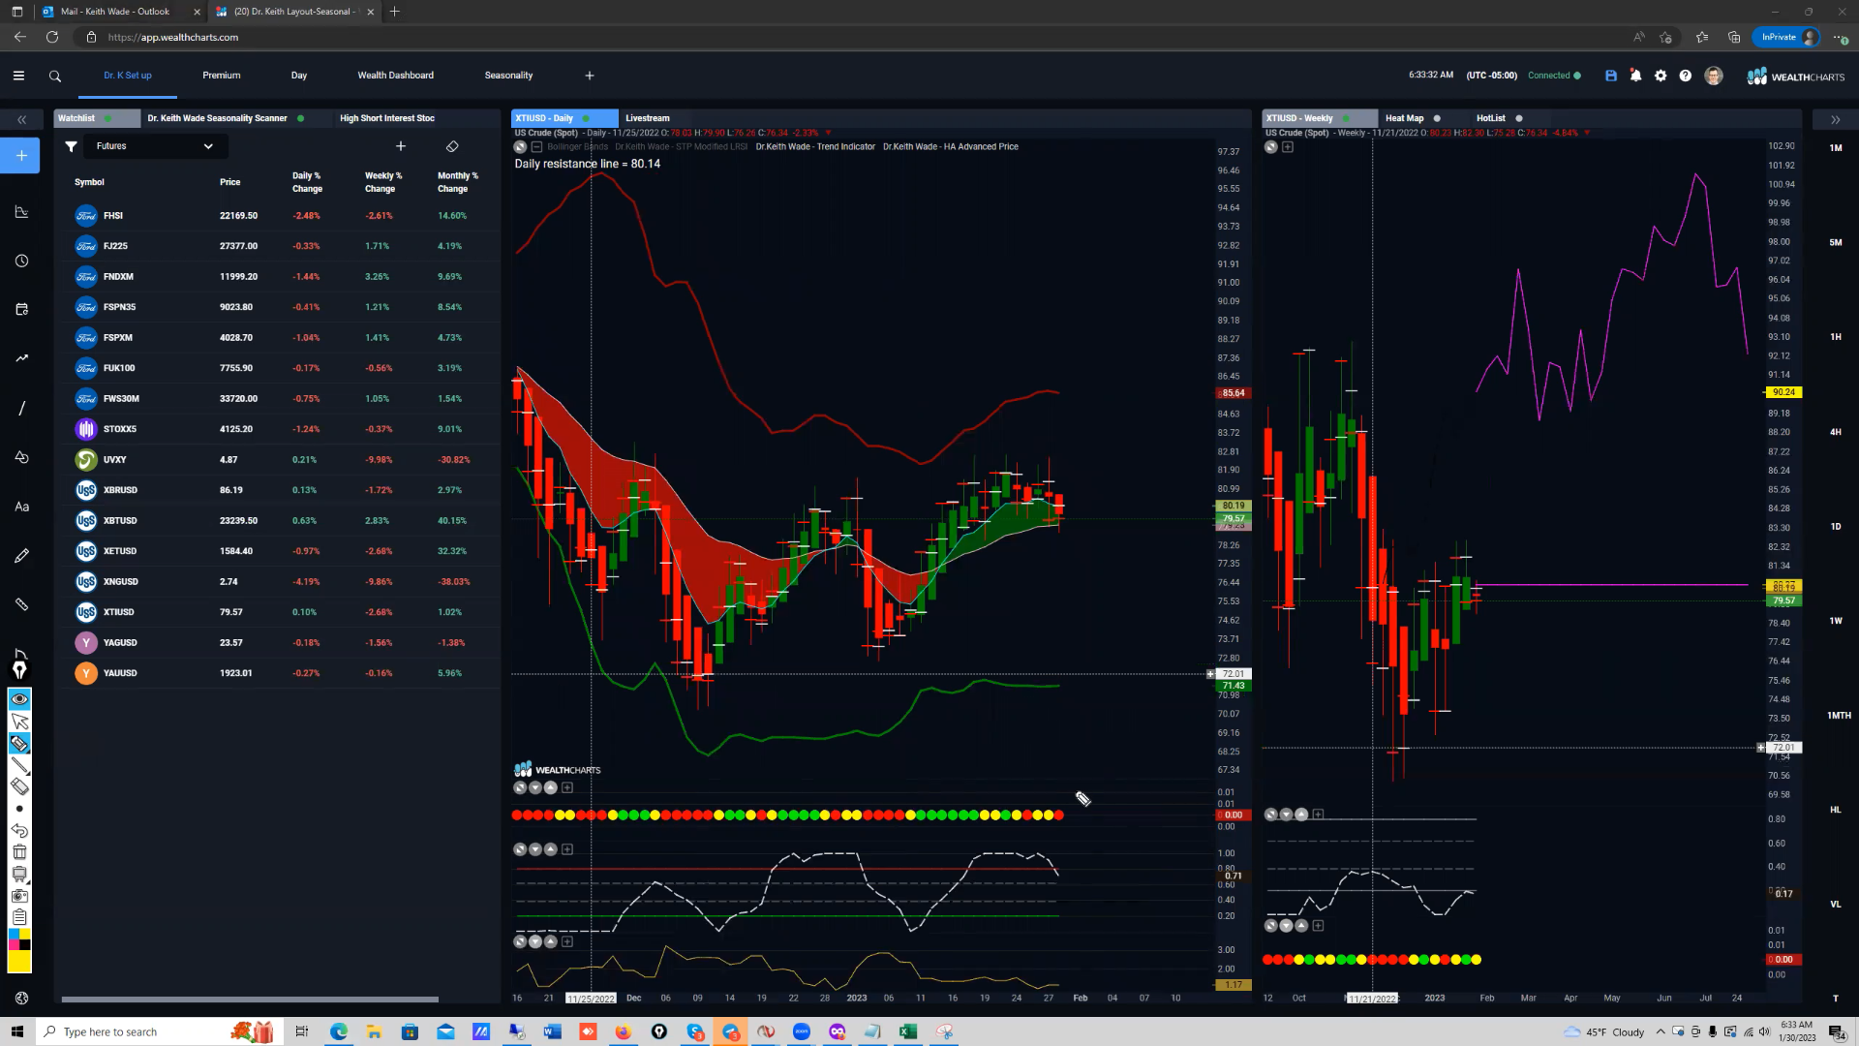Viewport: 1859px width, 1046px height.
Task: Select the 1W timeframe button
Action: coord(1836,621)
